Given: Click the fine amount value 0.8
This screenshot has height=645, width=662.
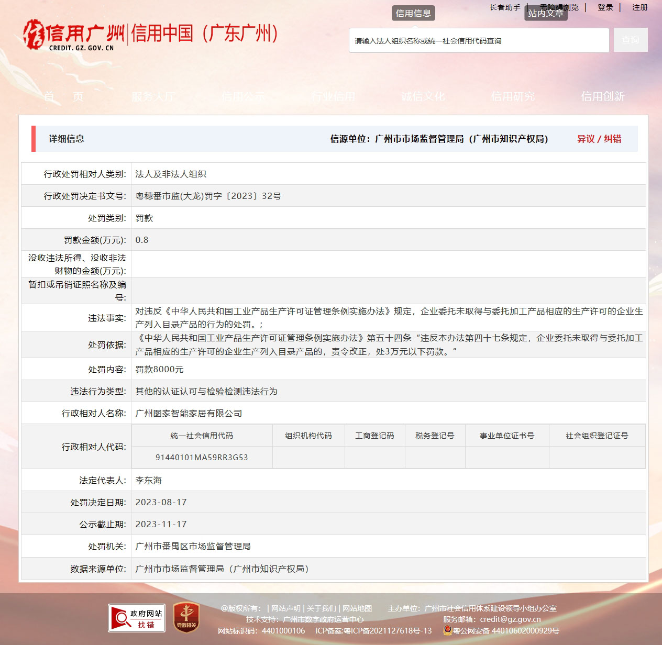Looking at the screenshot, I should click(142, 240).
